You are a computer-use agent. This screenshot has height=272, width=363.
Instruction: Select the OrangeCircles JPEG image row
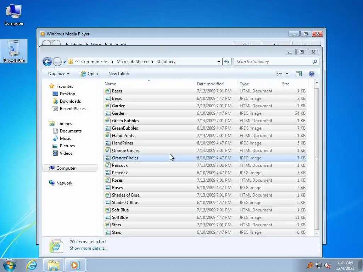tap(205, 158)
